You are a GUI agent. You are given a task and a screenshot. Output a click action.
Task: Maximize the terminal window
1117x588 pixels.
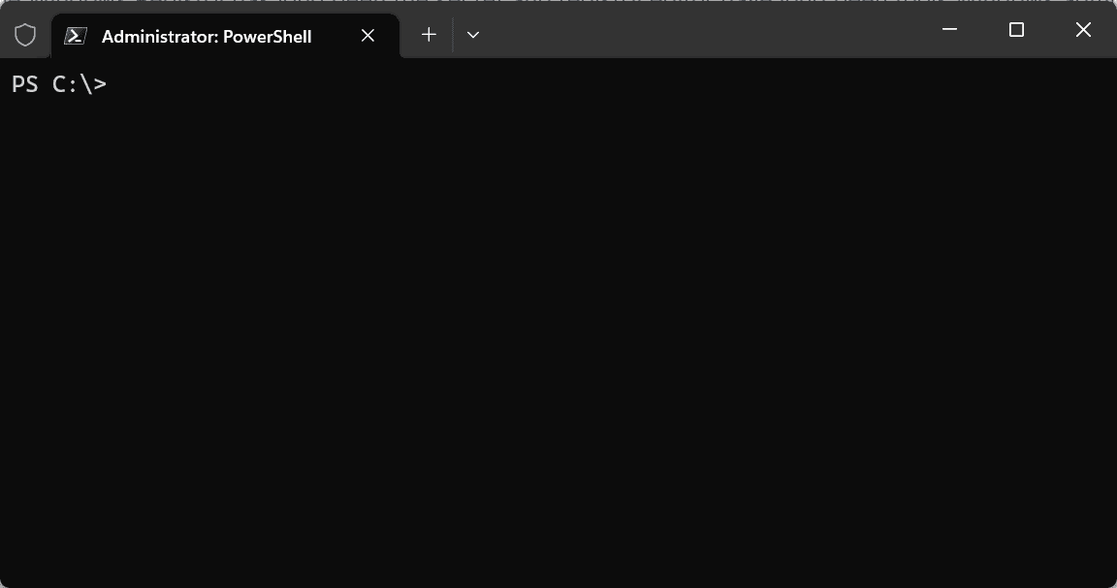click(1016, 30)
